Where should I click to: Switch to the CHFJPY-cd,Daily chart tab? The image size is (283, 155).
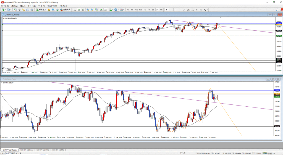tap(27, 150)
